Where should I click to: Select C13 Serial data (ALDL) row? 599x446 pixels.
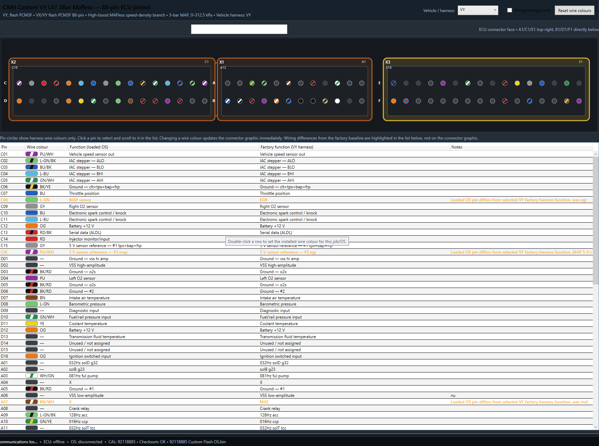[296, 233]
